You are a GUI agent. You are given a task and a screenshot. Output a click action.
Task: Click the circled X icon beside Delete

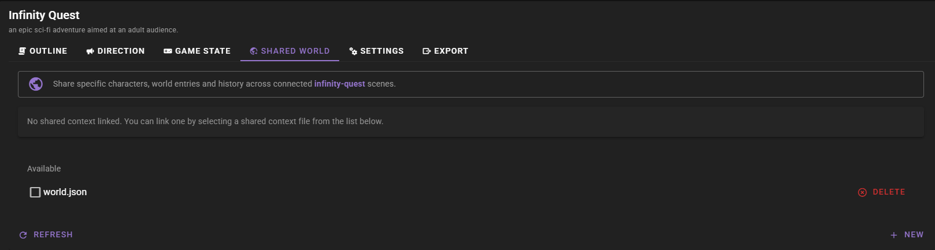click(x=862, y=192)
